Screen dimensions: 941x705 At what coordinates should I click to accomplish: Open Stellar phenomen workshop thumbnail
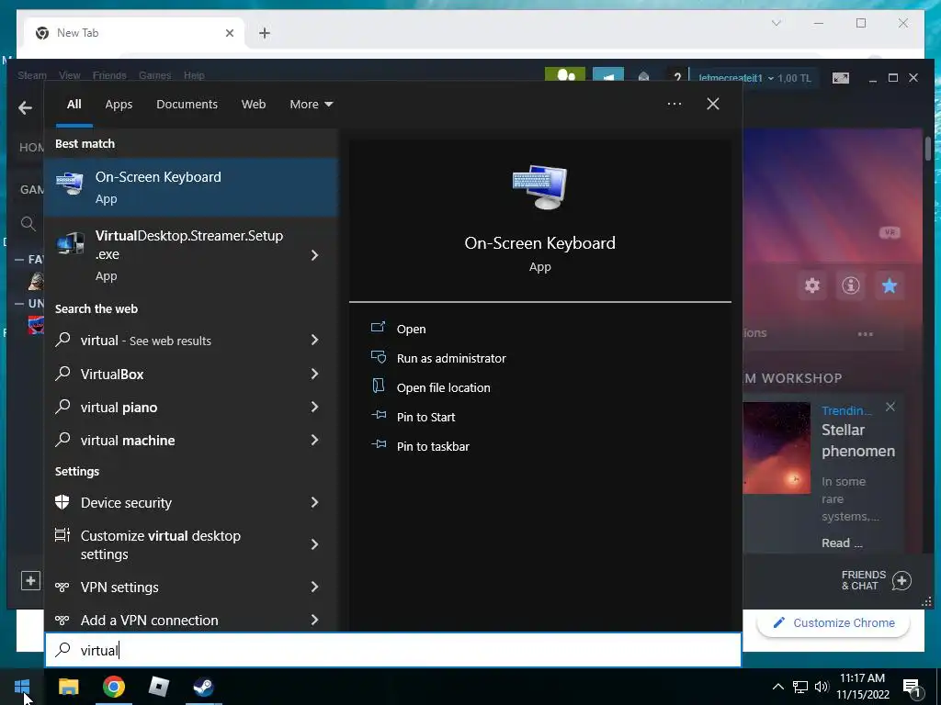777,448
